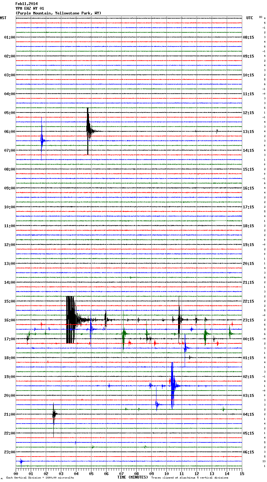Select MST time label '07:00'
This screenshot has height=482, width=267.
coord(10,151)
